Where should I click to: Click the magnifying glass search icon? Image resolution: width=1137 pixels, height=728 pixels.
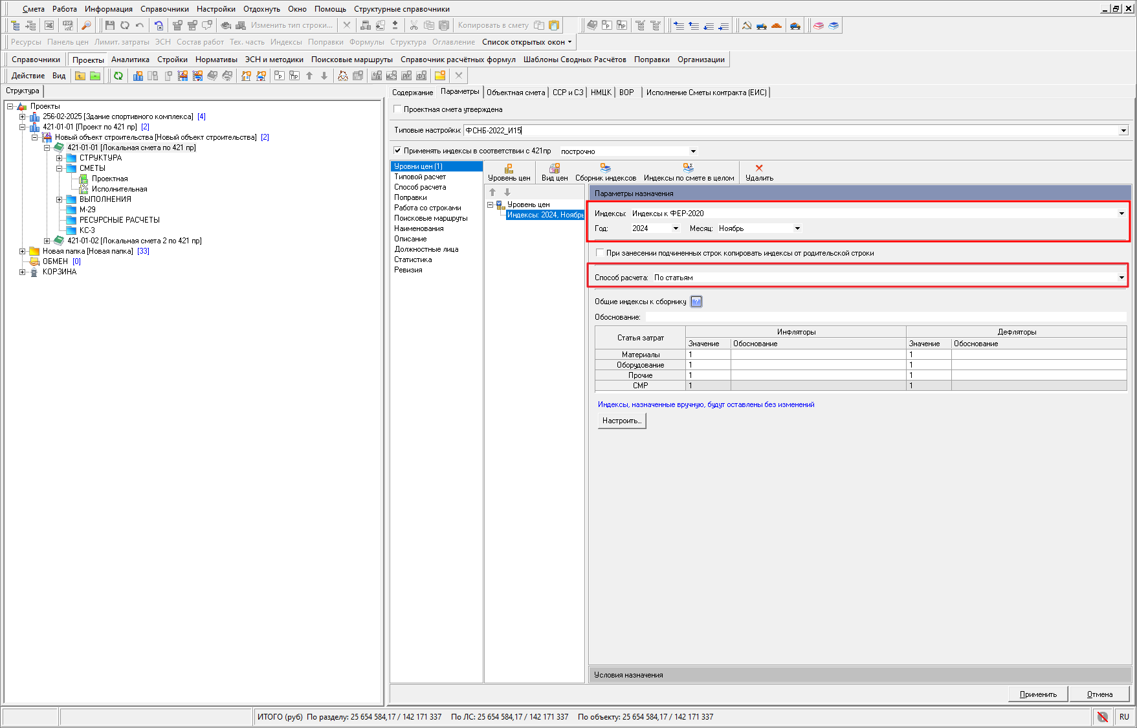click(x=86, y=25)
